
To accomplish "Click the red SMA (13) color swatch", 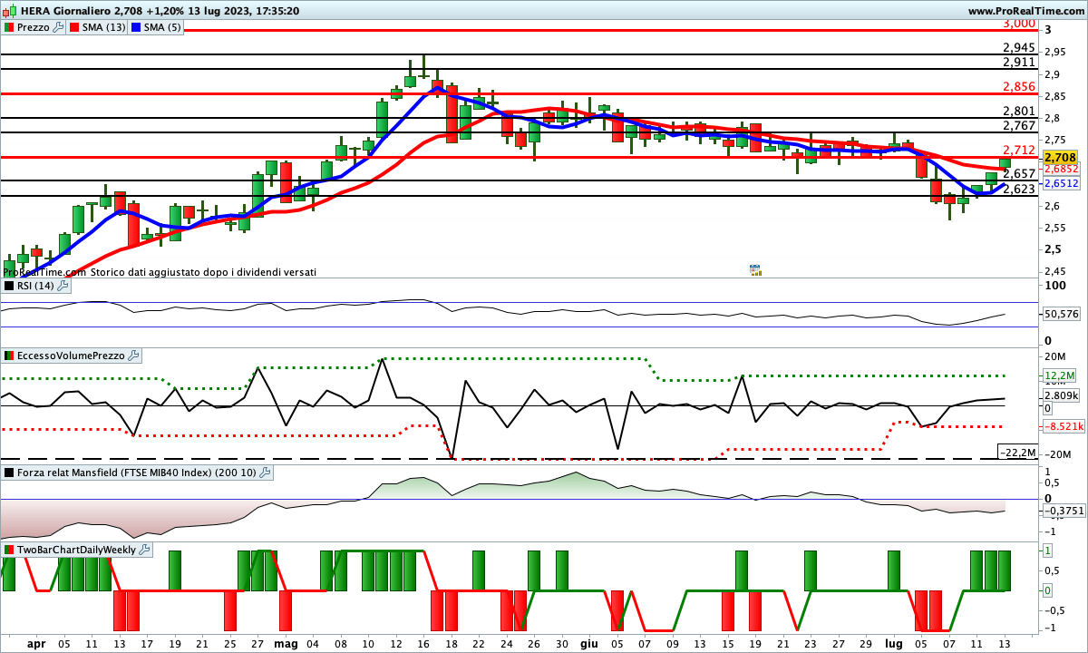I will 74,27.
